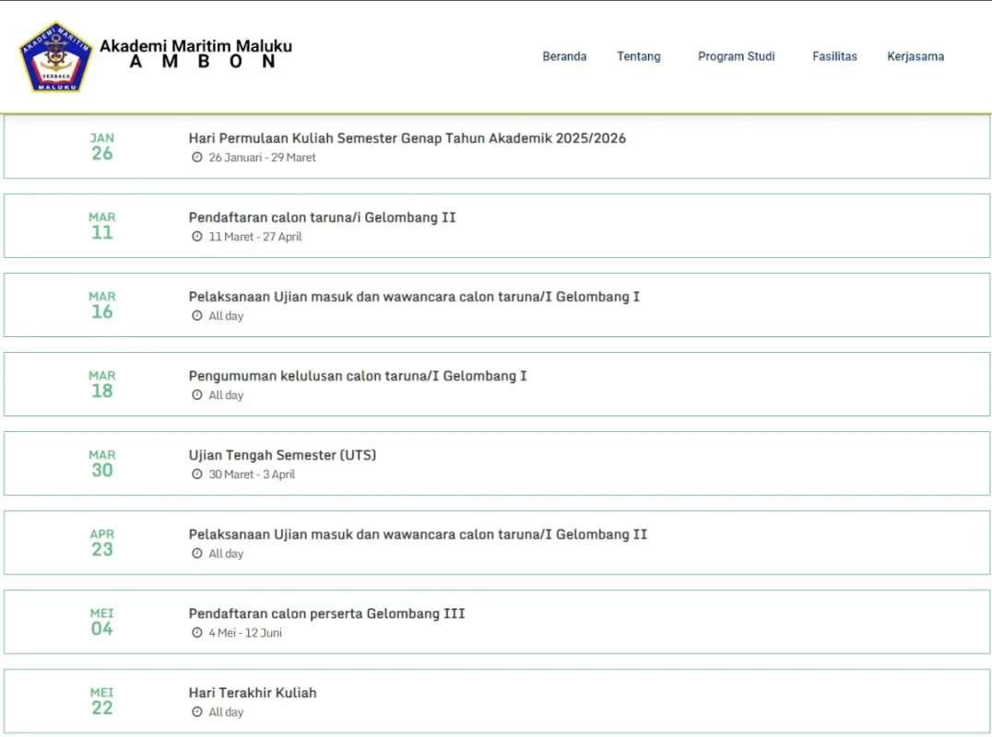Image resolution: width=992 pixels, height=737 pixels.
Task: Click the Akademi Maritim Maluku Ambon title
Action: (x=195, y=53)
